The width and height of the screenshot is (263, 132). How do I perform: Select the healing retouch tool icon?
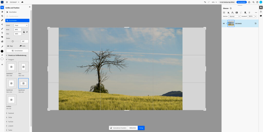pyautogui.click(x=2, y=20)
